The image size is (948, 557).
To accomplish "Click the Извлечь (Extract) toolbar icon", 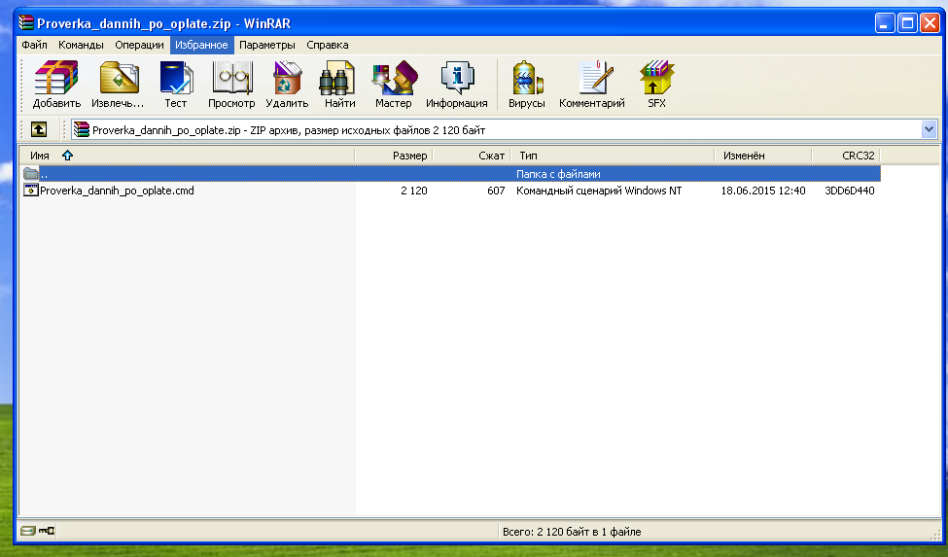I will point(118,84).
